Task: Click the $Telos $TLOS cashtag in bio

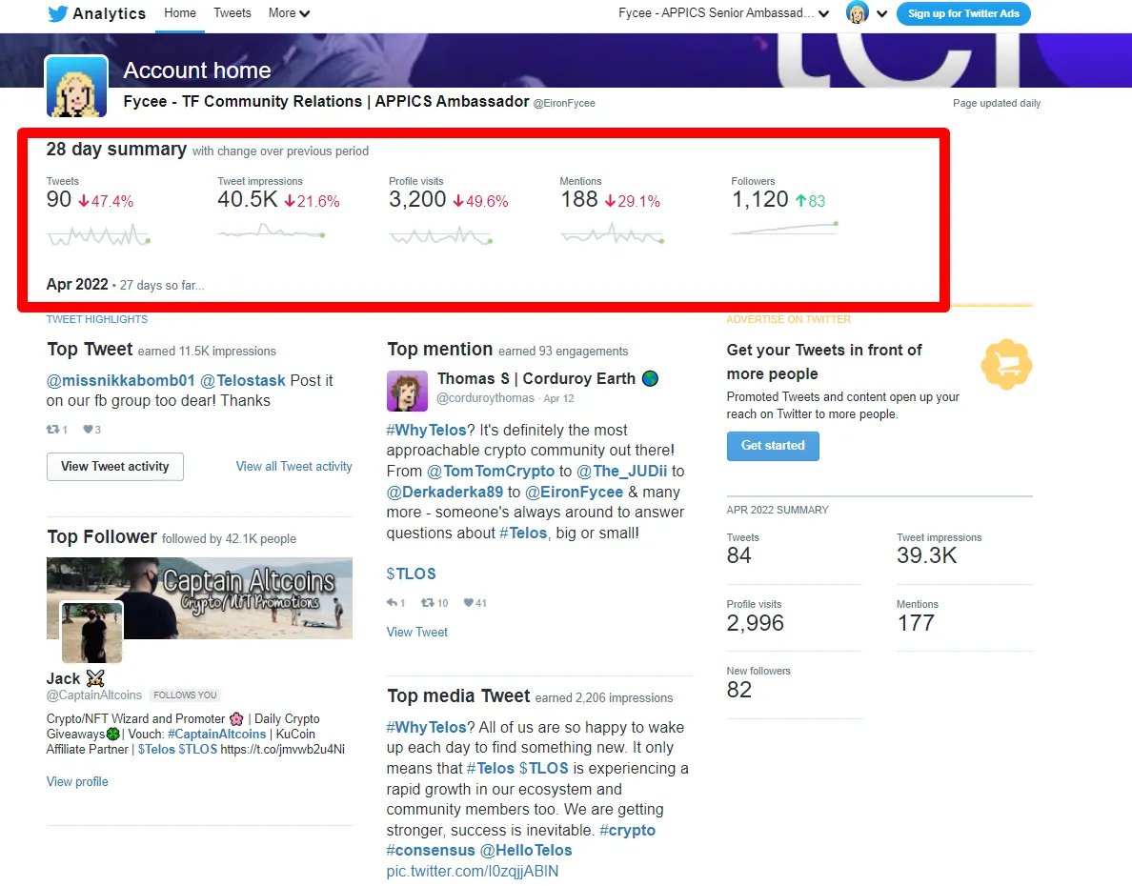Action: (x=177, y=749)
